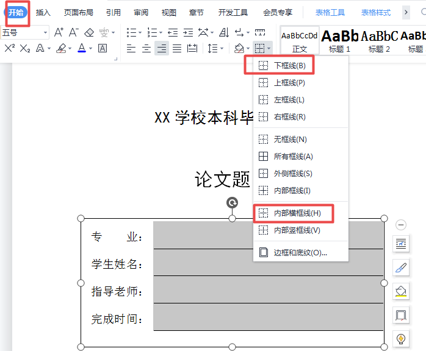Increase paragraph indent
This screenshot has width=426, height=351.
[x=188, y=32]
